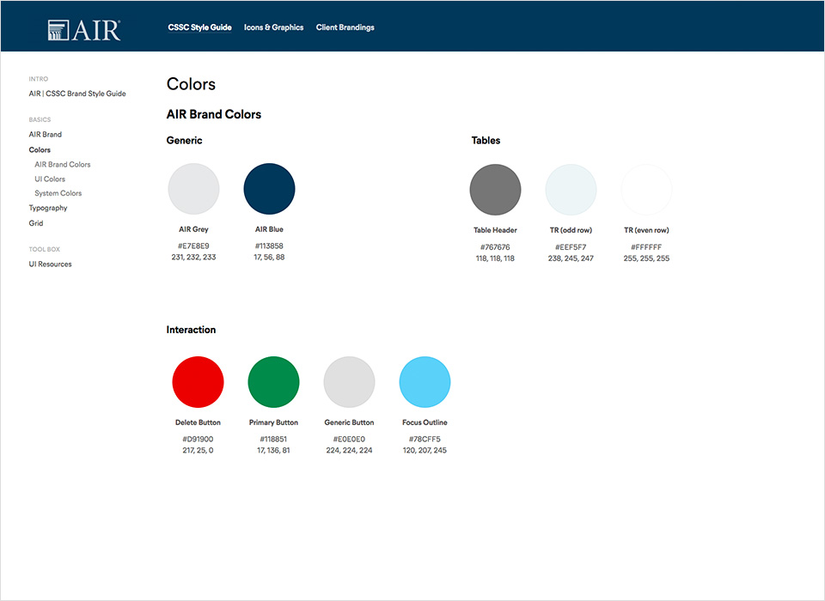Click the RGB value 255, 255, 255
Viewport: 825px width, 601px height.
click(x=646, y=258)
